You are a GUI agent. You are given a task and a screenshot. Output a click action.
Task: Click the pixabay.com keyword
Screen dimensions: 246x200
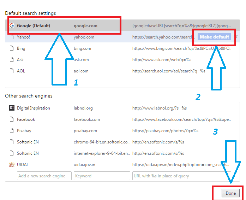pos(85,131)
